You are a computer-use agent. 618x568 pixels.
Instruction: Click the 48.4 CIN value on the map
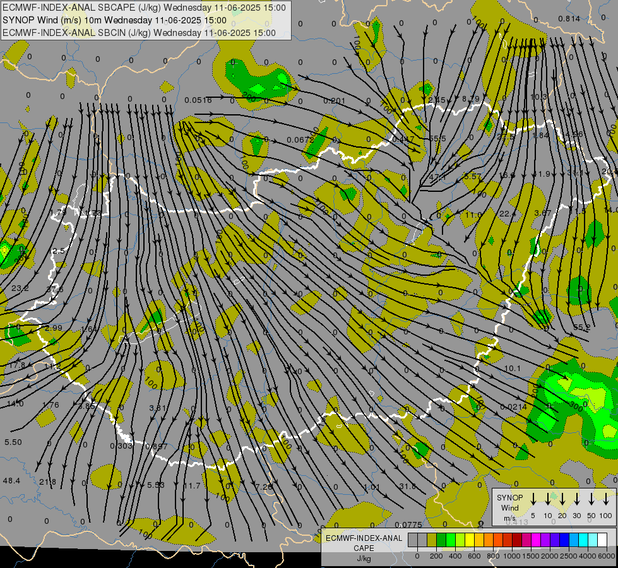(x=11, y=480)
